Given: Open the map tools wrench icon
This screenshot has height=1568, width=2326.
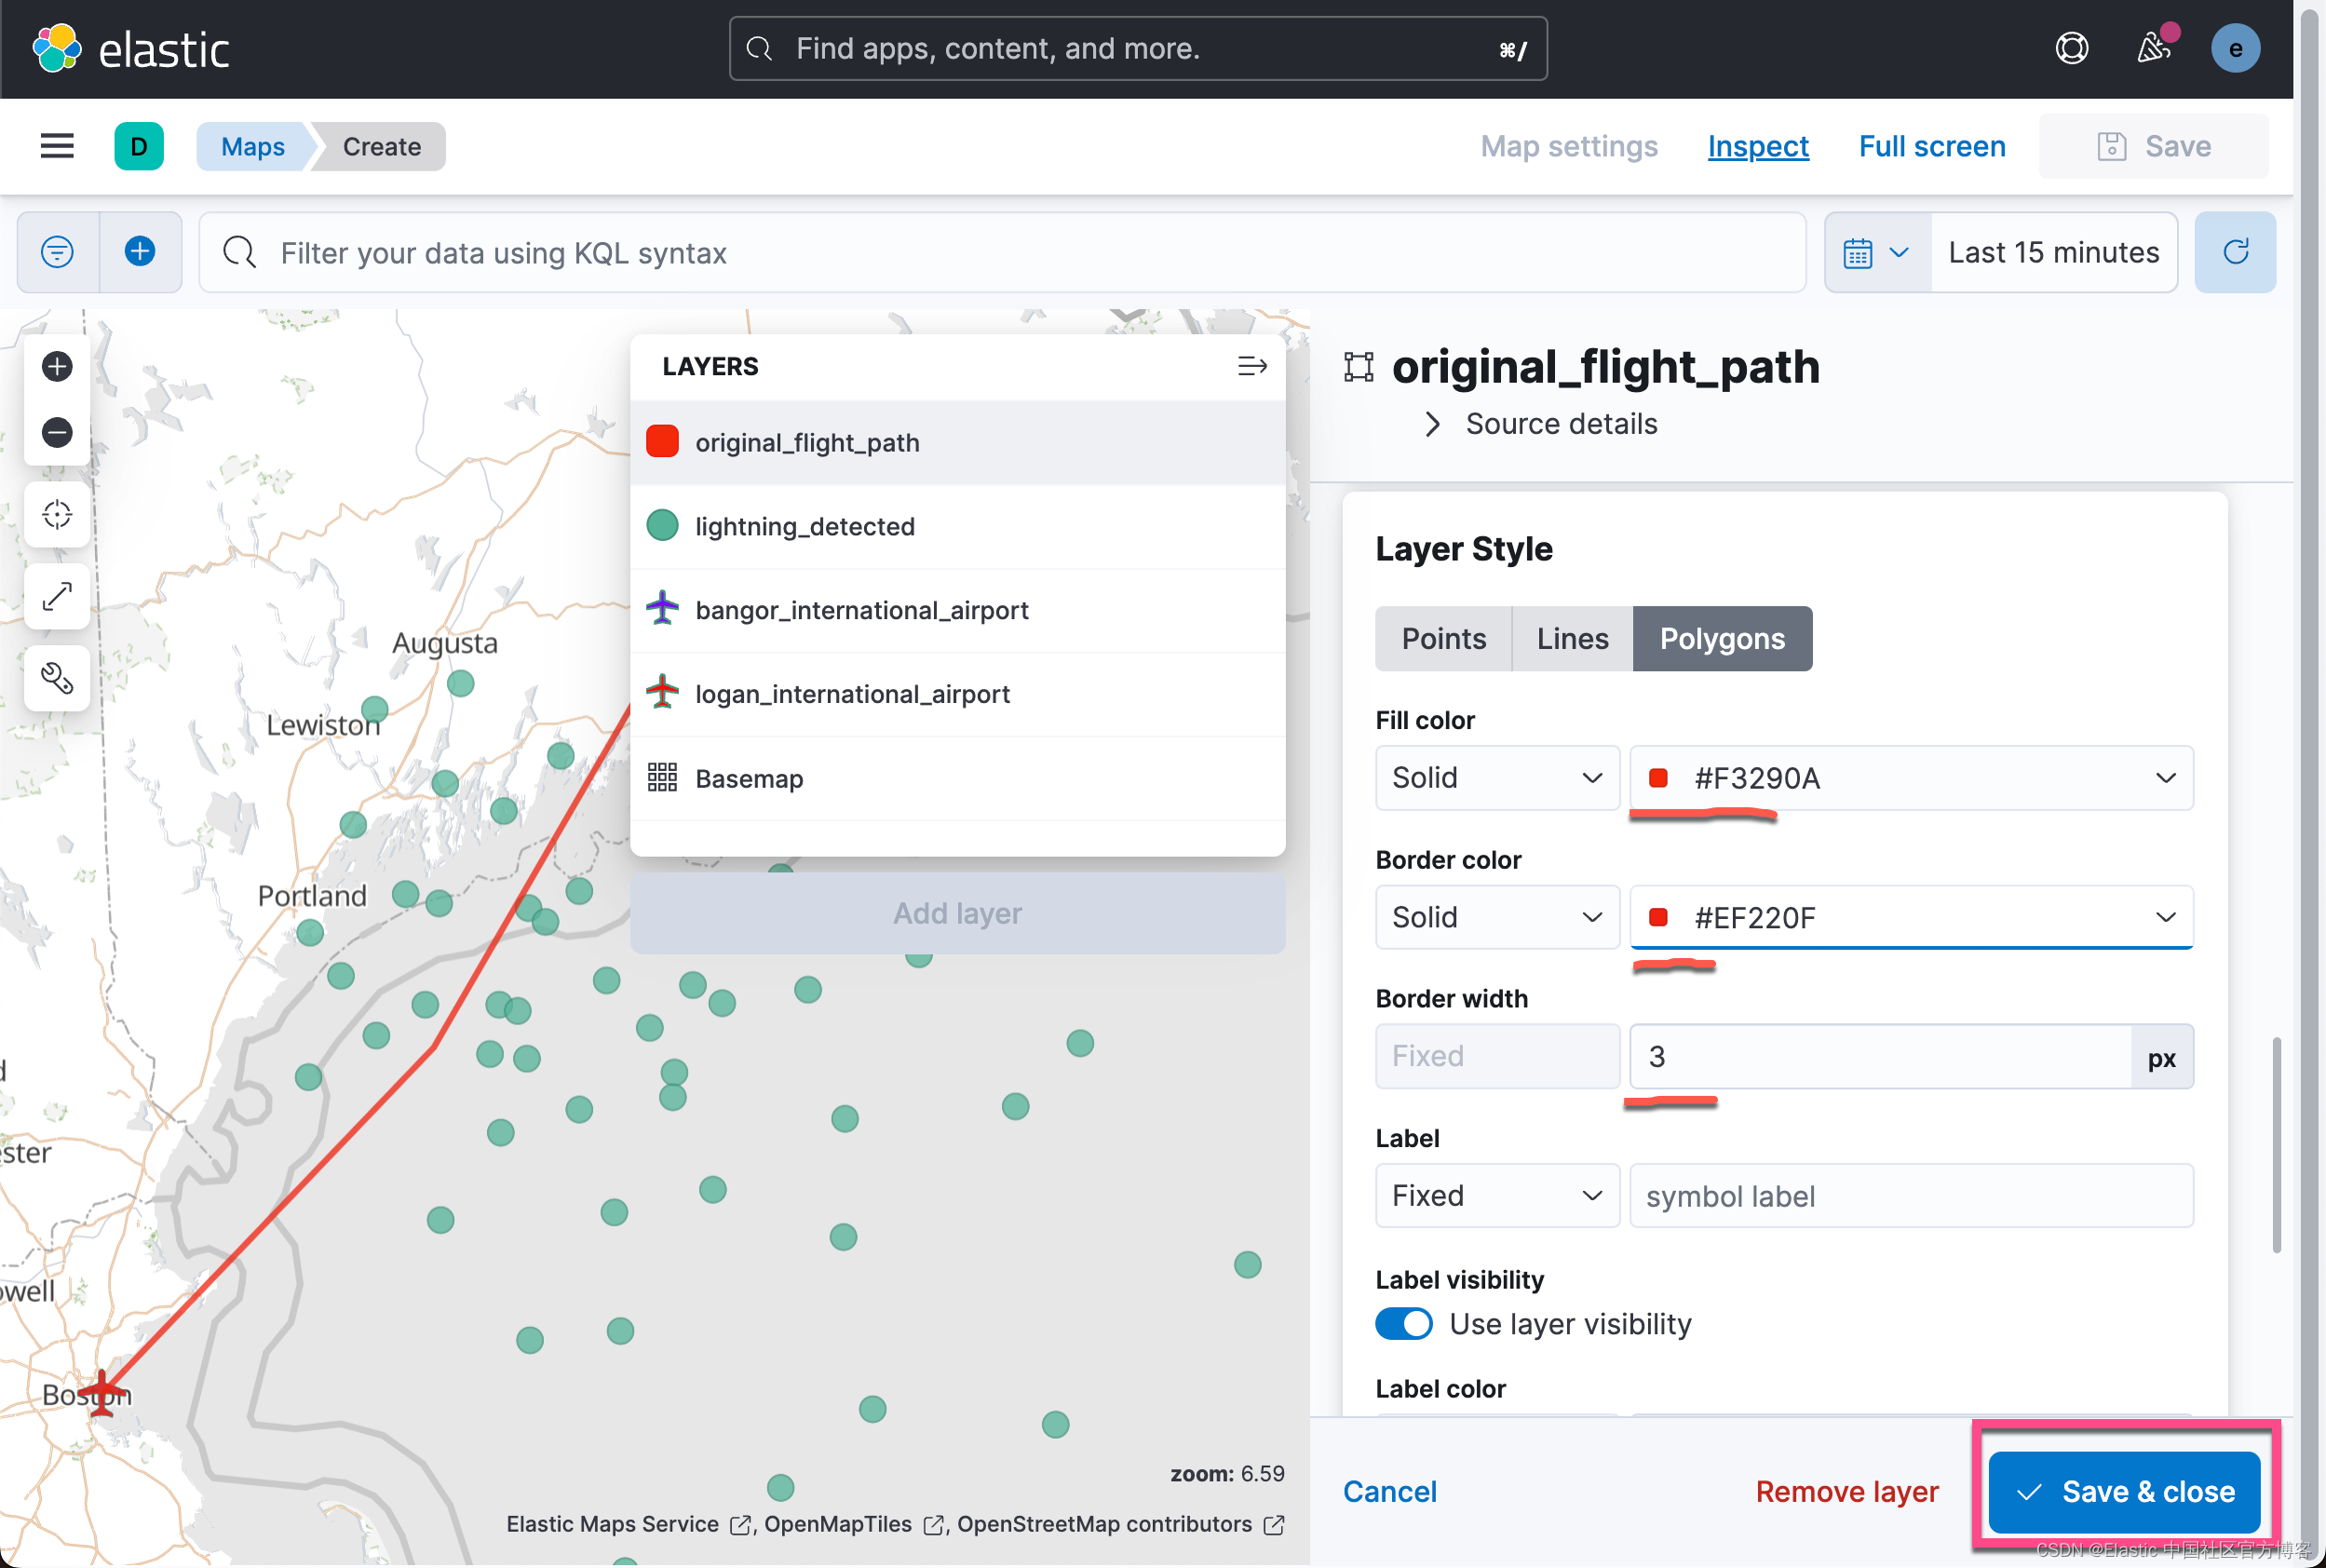Looking at the screenshot, I should pos(57,679).
